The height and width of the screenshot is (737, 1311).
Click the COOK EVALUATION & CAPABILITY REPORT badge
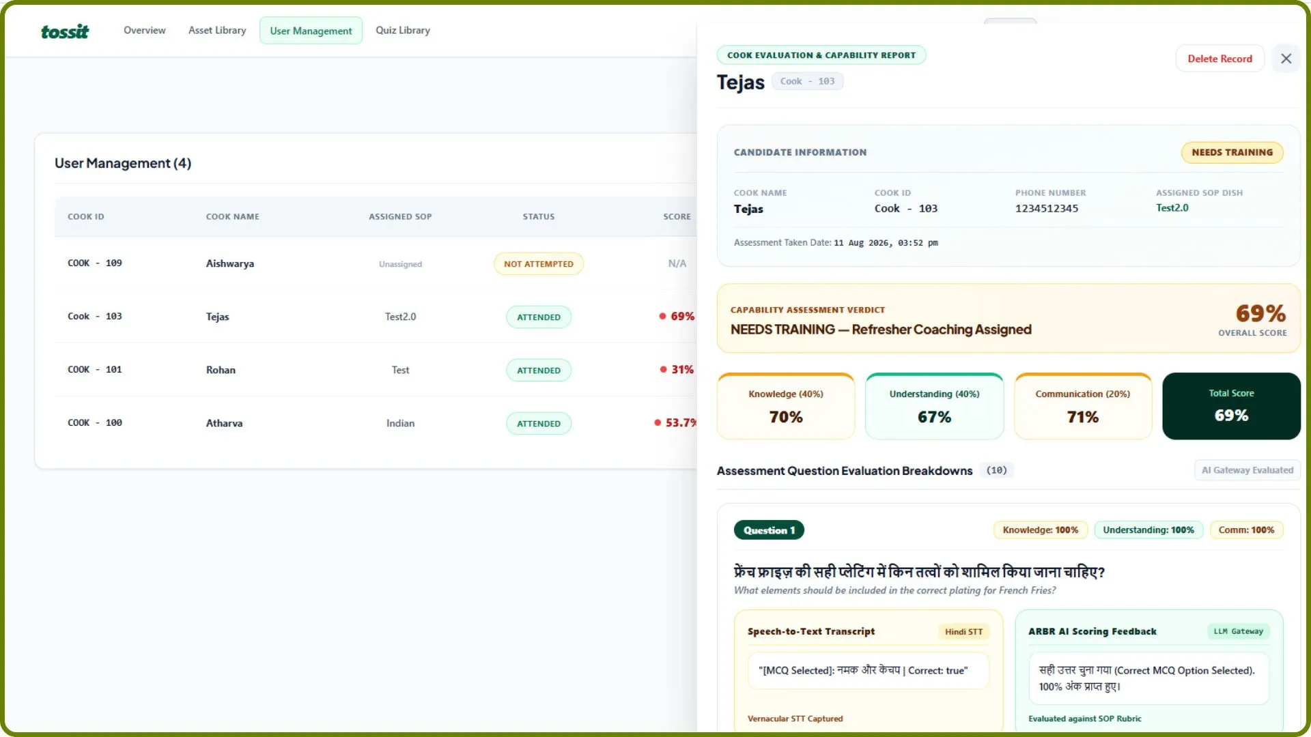point(821,55)
